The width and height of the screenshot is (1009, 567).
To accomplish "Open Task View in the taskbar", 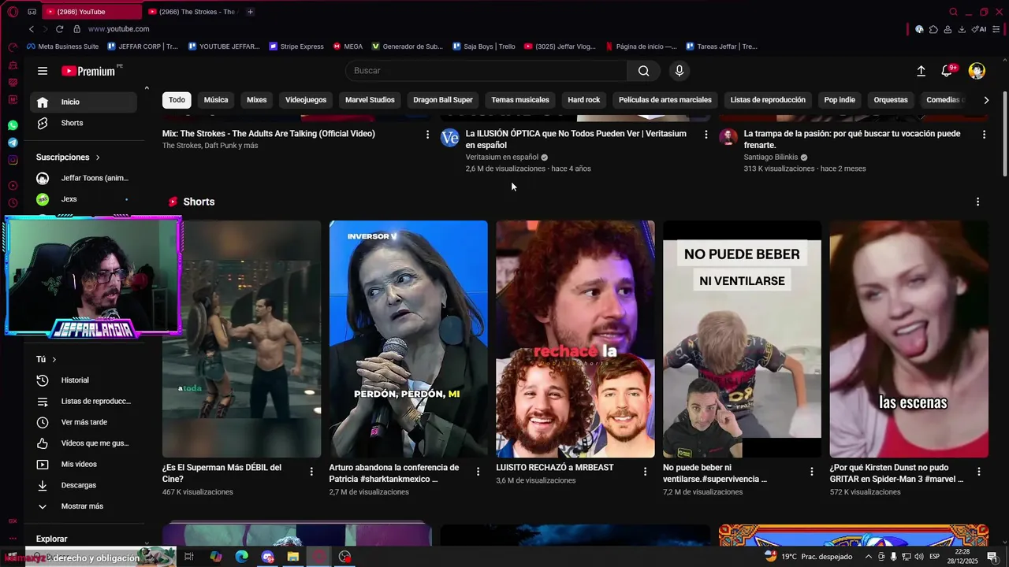I will point(189,557).
